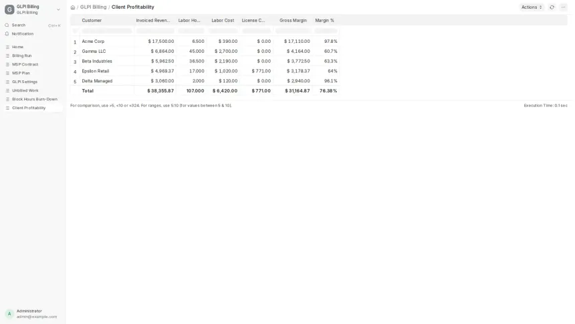
Task: Focus the Labor Cost filter field
Action: (223, 31)
